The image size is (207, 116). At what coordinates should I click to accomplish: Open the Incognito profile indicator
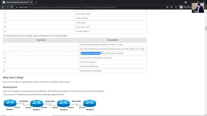pos(185,7)
